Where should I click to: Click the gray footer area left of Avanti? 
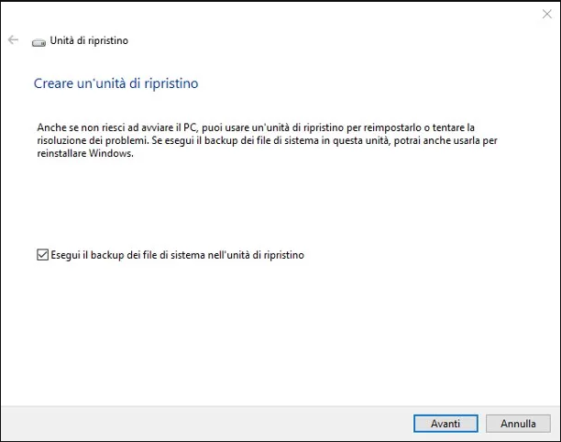[202, 423]
